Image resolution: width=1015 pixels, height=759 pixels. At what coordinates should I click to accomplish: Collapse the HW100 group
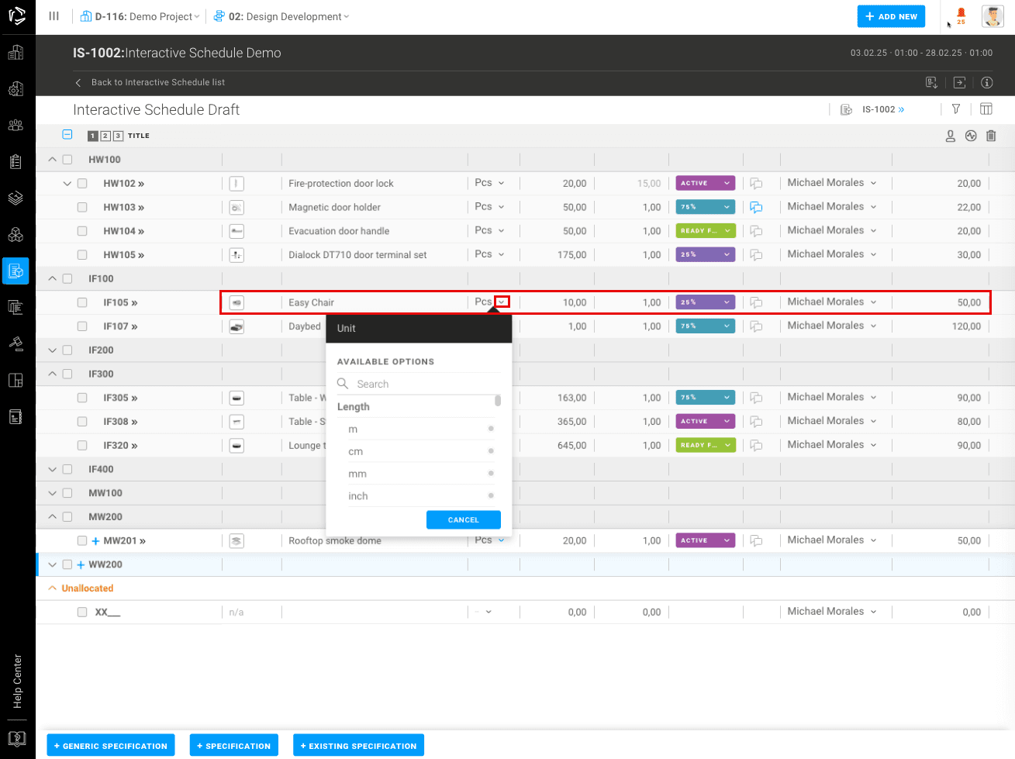53,160
